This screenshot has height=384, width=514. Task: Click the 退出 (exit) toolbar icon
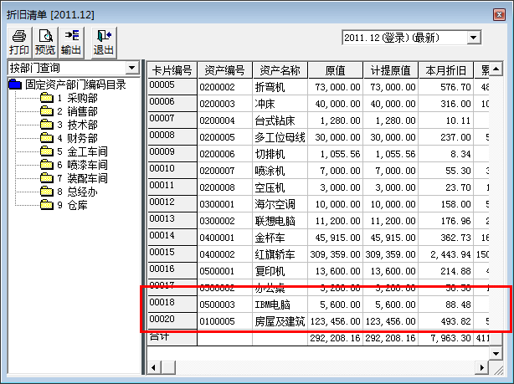[x=104, y=43]
